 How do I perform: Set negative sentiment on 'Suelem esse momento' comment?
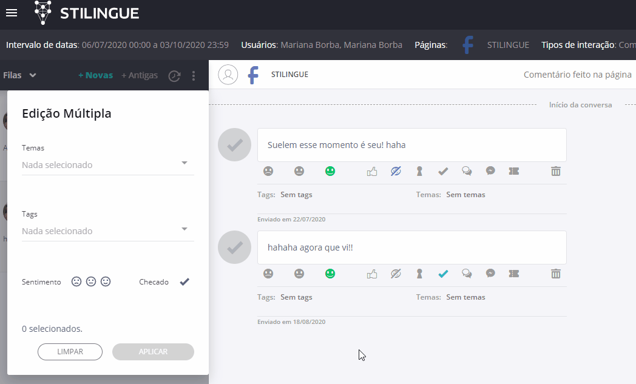point(268,171)
